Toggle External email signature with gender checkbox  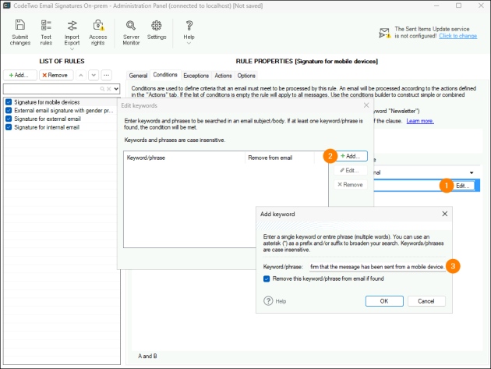pos(9,110)
